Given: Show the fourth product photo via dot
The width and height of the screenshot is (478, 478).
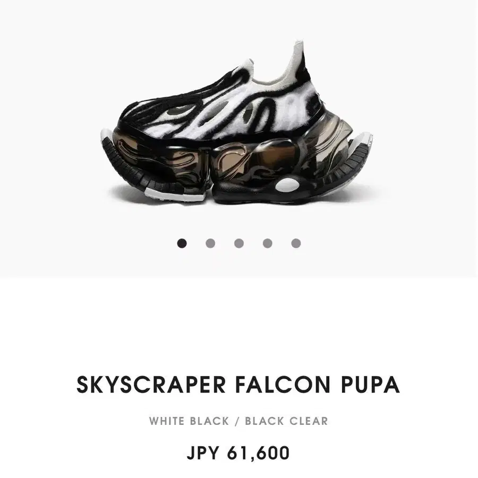Looking at the screenshot, I should 267,243.
